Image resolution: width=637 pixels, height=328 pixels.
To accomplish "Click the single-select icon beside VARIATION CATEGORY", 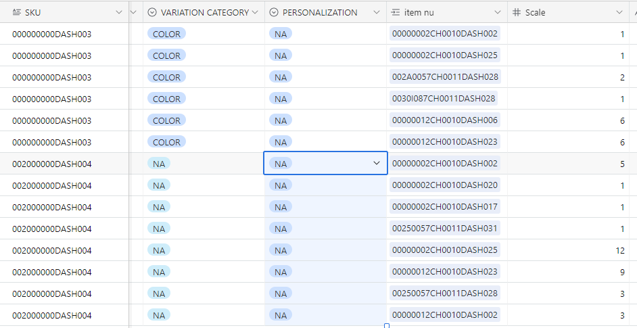I will [x=152, y=13].
